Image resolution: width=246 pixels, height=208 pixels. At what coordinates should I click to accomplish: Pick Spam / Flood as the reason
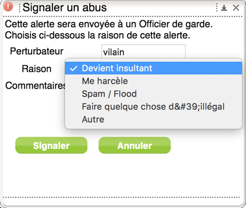click(x=153, y=94)
